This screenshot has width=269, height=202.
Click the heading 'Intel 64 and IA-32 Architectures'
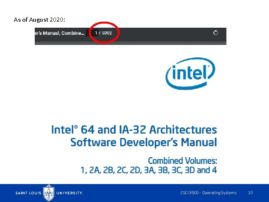pos(134,129)
